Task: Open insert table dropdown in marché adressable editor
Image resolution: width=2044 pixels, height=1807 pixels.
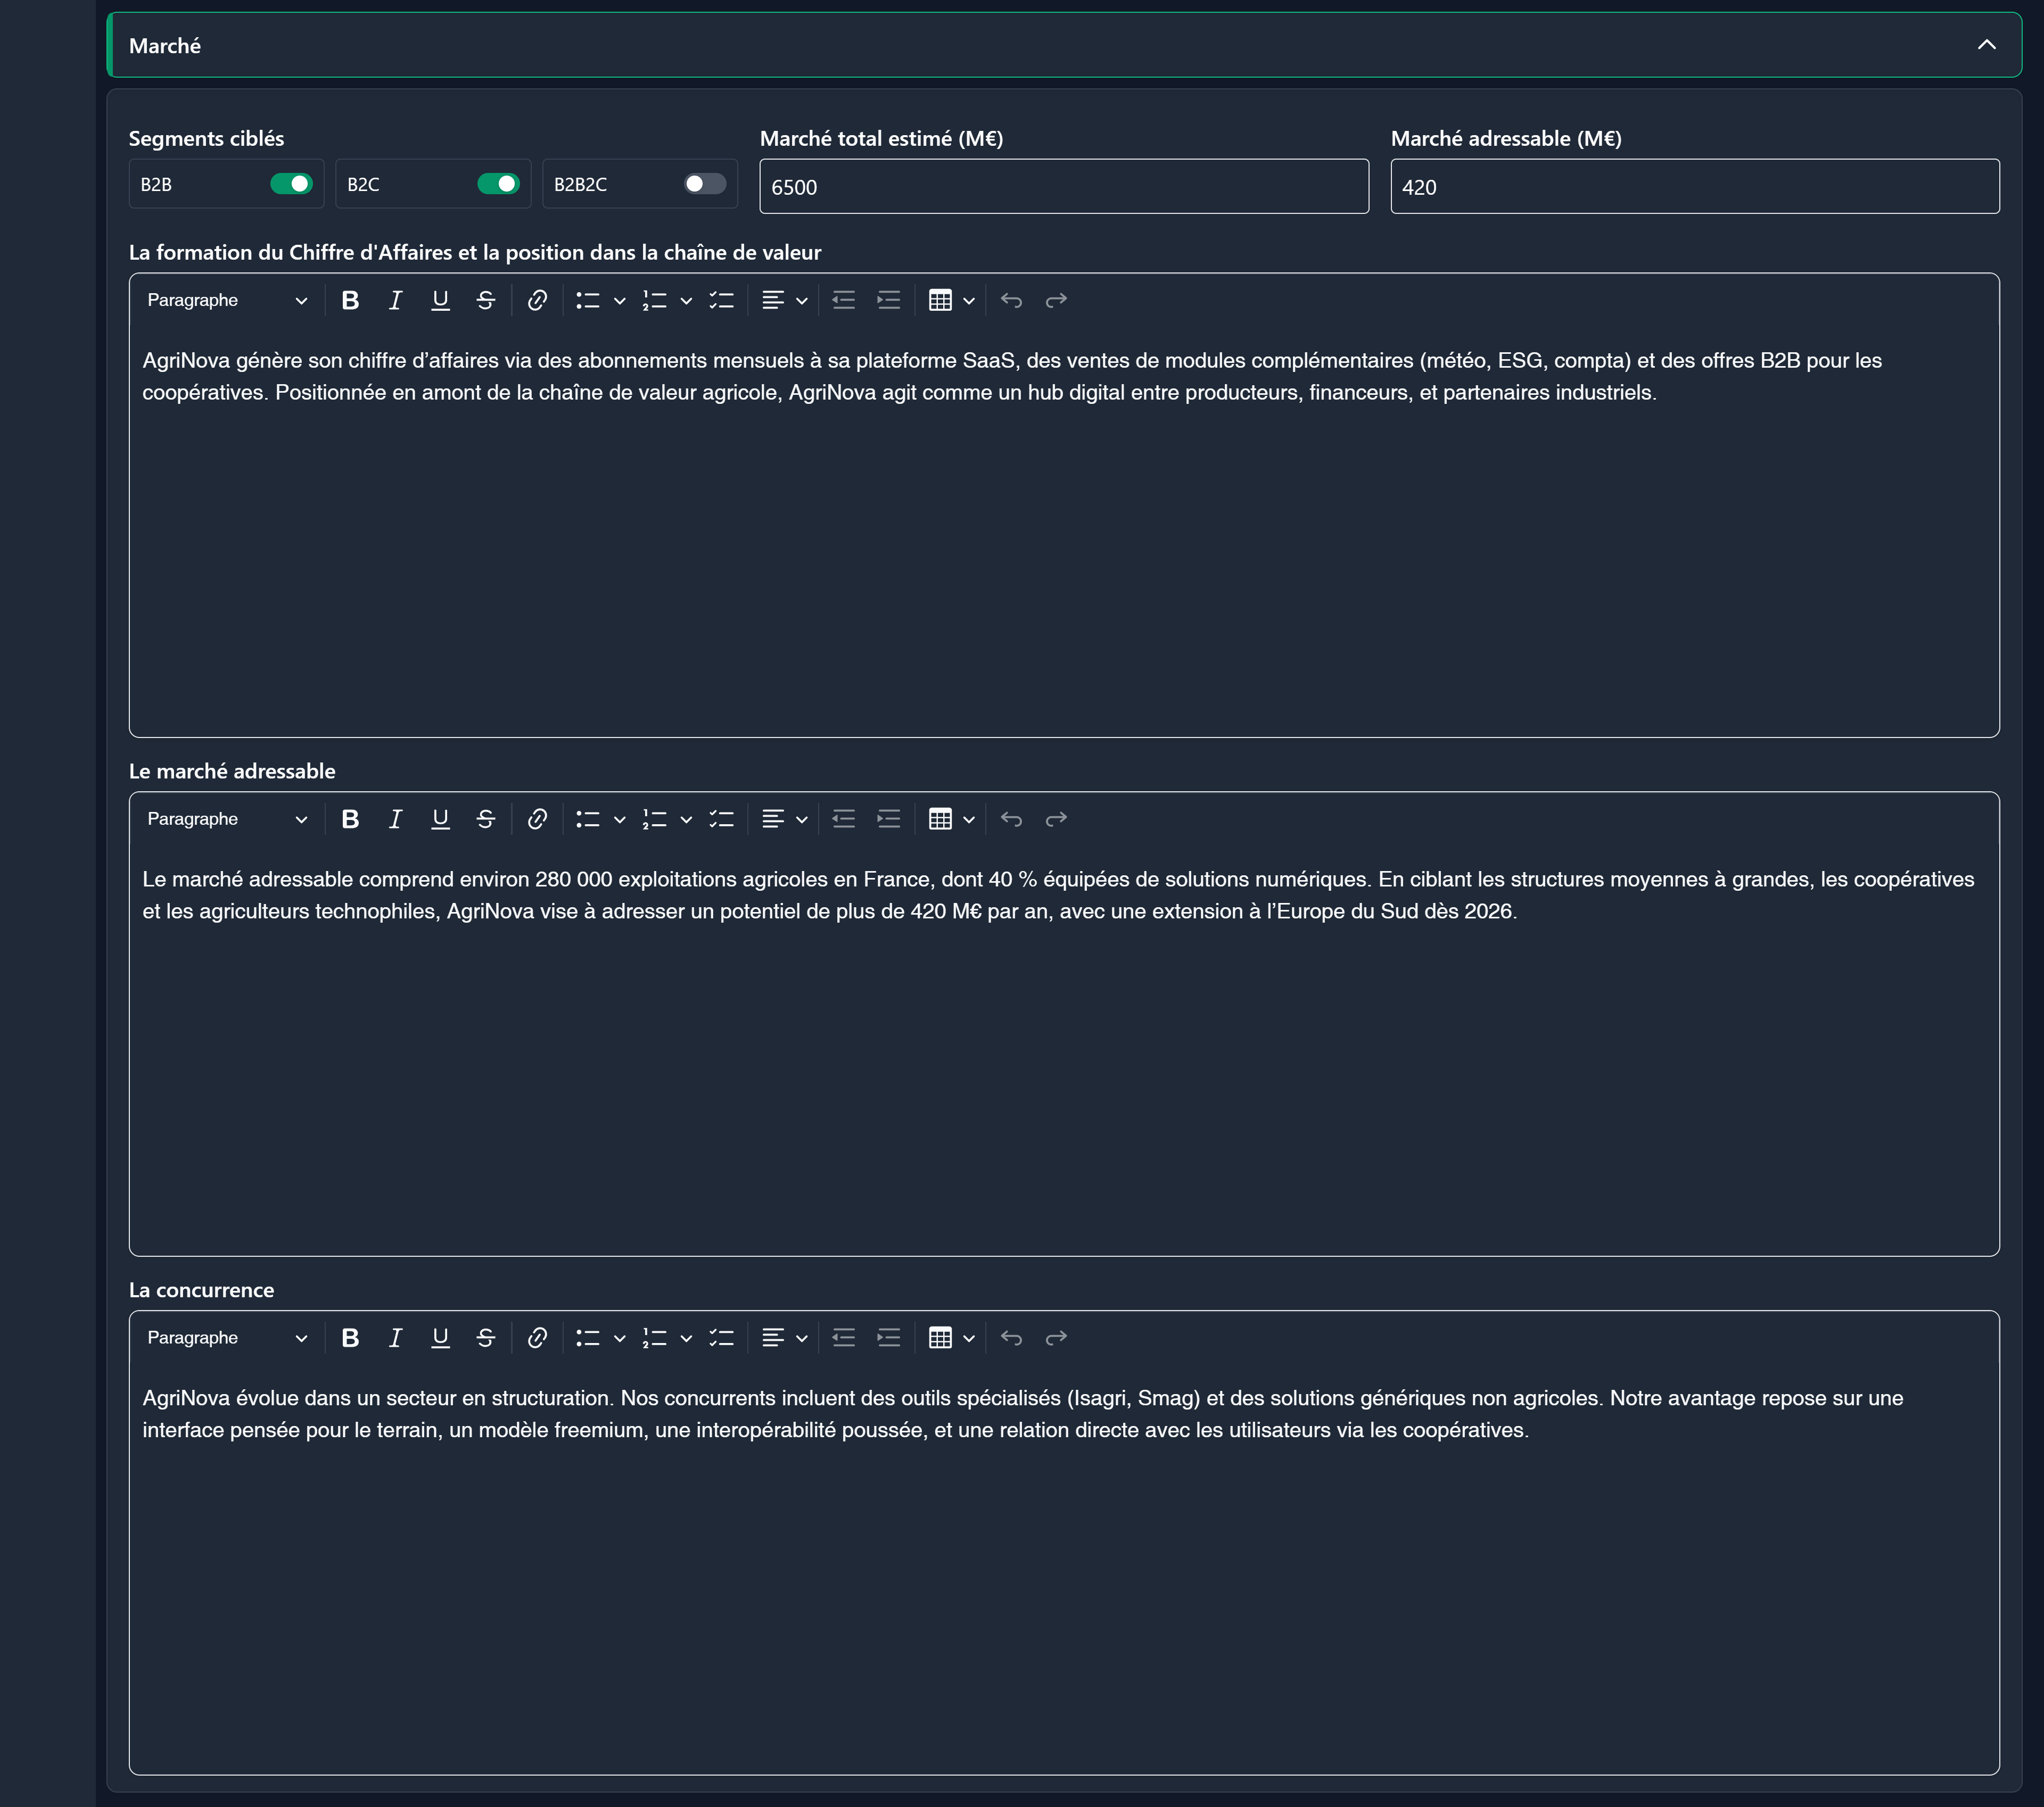Action: [951, 818]
